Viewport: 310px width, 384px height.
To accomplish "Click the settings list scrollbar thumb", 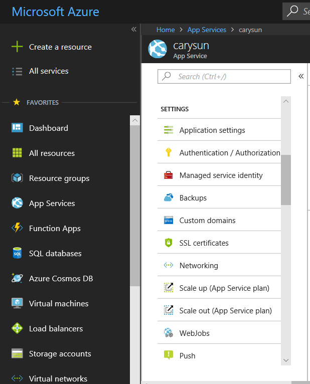I will [x=286, y=180].
